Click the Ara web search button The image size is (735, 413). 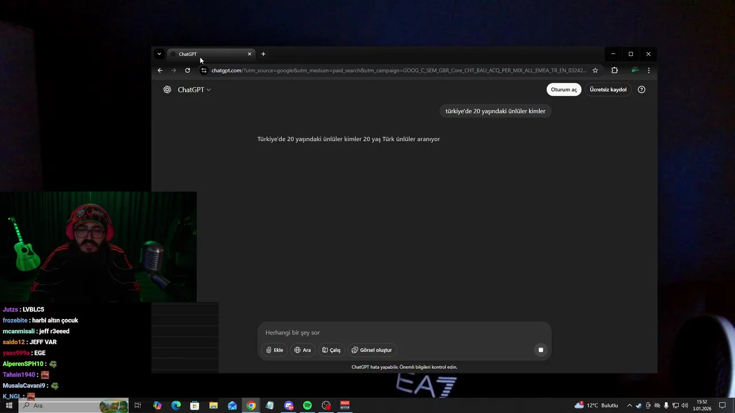click(303, 350)
